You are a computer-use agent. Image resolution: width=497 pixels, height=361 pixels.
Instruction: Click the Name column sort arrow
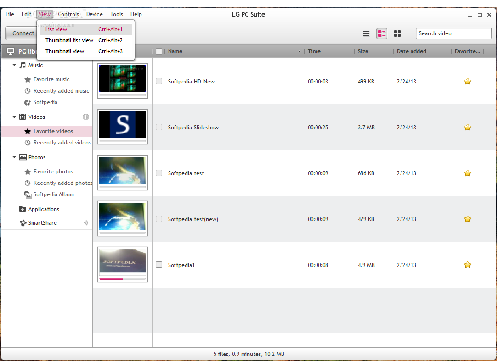[299, 51]
